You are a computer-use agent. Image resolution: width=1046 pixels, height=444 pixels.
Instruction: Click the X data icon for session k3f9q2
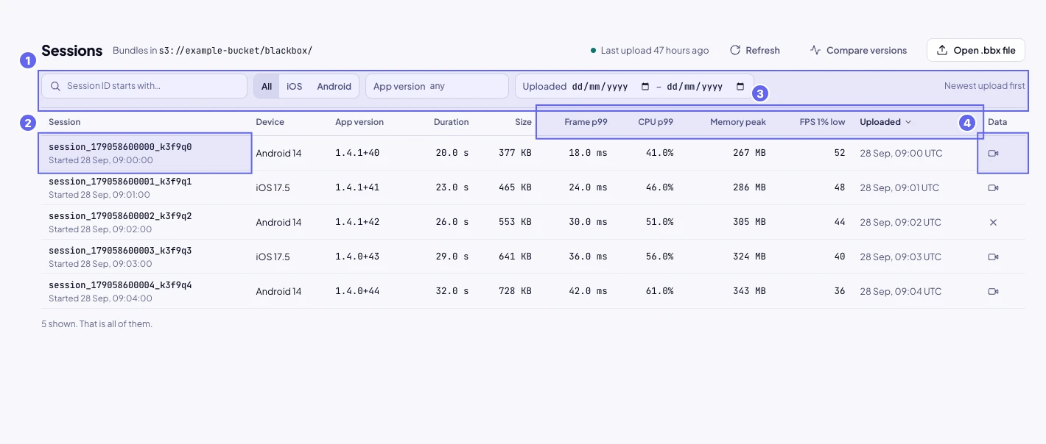click(993, 222)
